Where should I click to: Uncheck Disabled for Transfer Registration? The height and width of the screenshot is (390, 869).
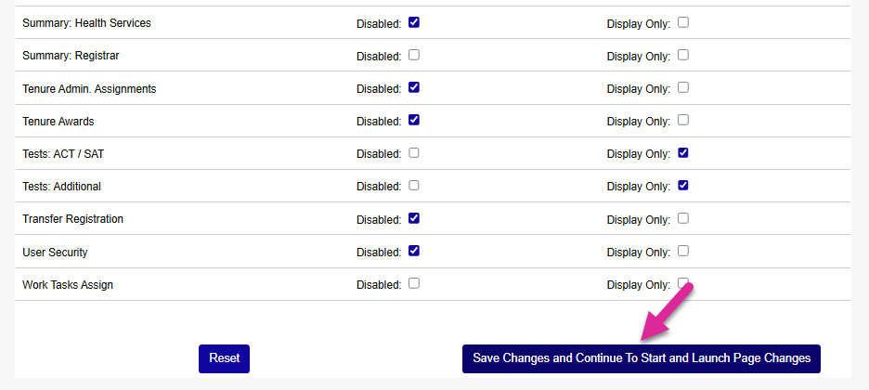click(x=414, y=218)
